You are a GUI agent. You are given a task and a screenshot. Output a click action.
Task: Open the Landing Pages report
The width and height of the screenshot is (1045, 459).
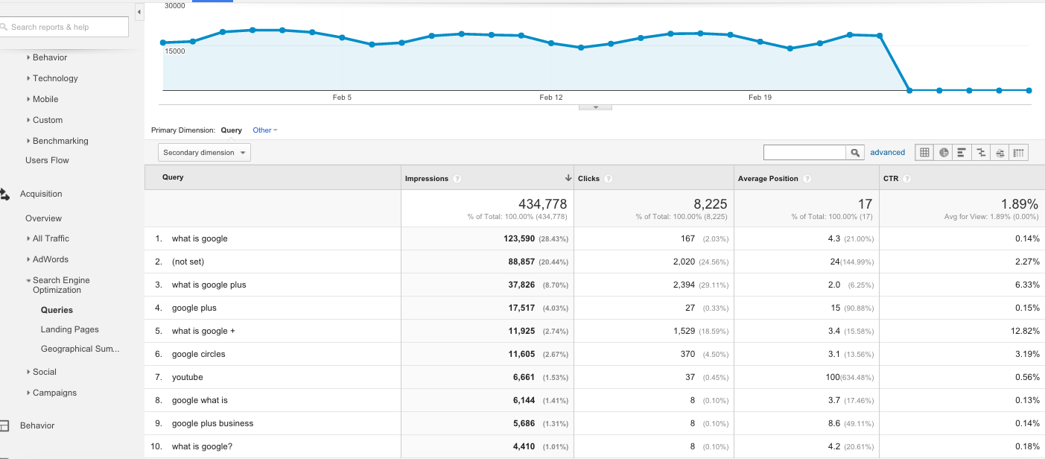(70, 329)
